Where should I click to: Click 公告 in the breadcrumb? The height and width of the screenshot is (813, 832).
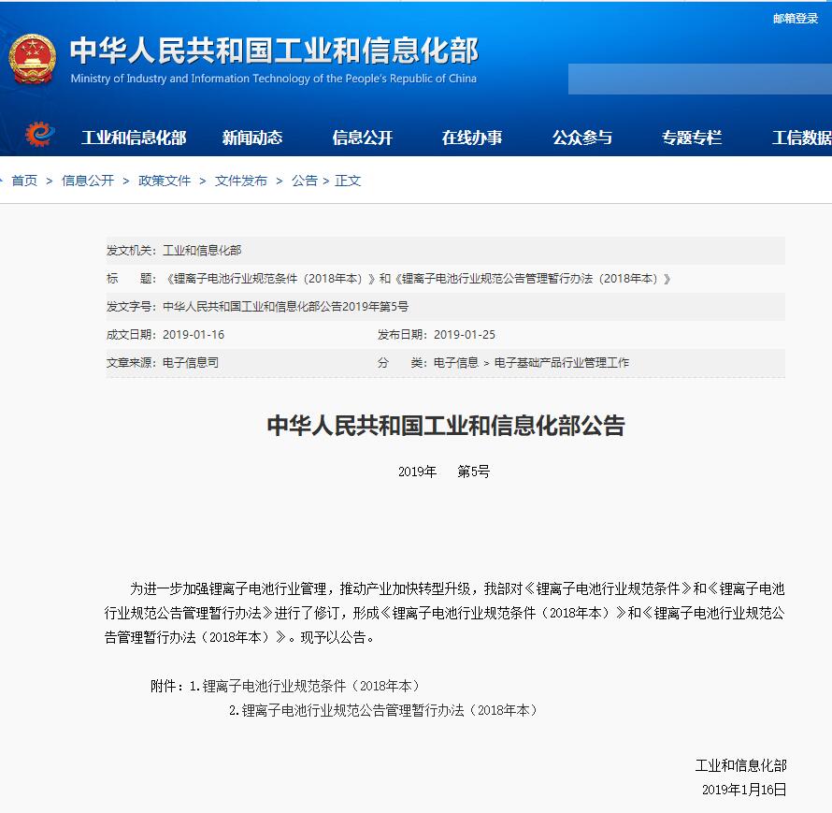point(305,181)
